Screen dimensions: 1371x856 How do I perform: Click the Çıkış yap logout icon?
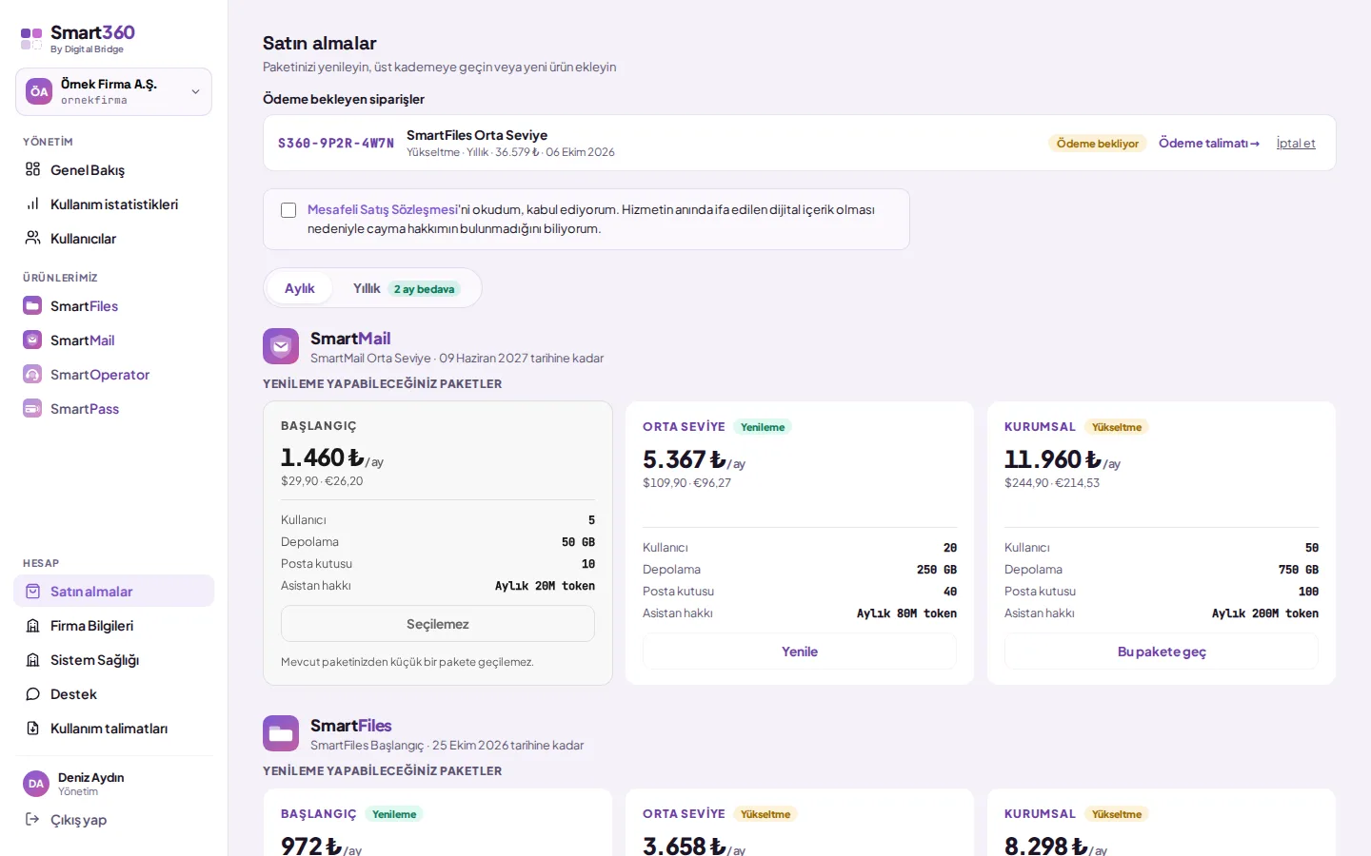32,819
